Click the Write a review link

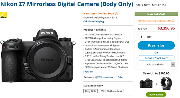click(106, 77)
